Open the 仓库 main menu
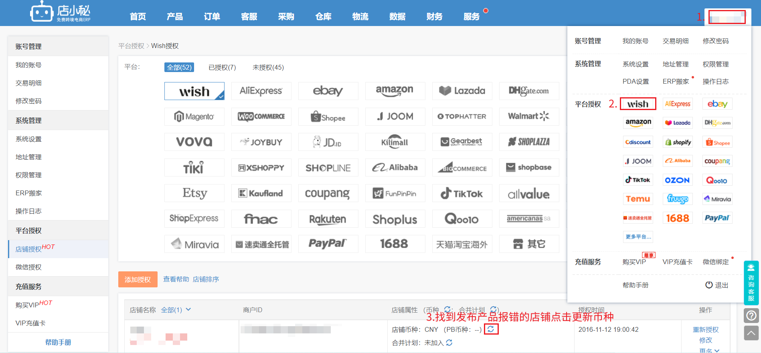Image resolution: width=761 pixels, height=353 pixels. (324, 16)
